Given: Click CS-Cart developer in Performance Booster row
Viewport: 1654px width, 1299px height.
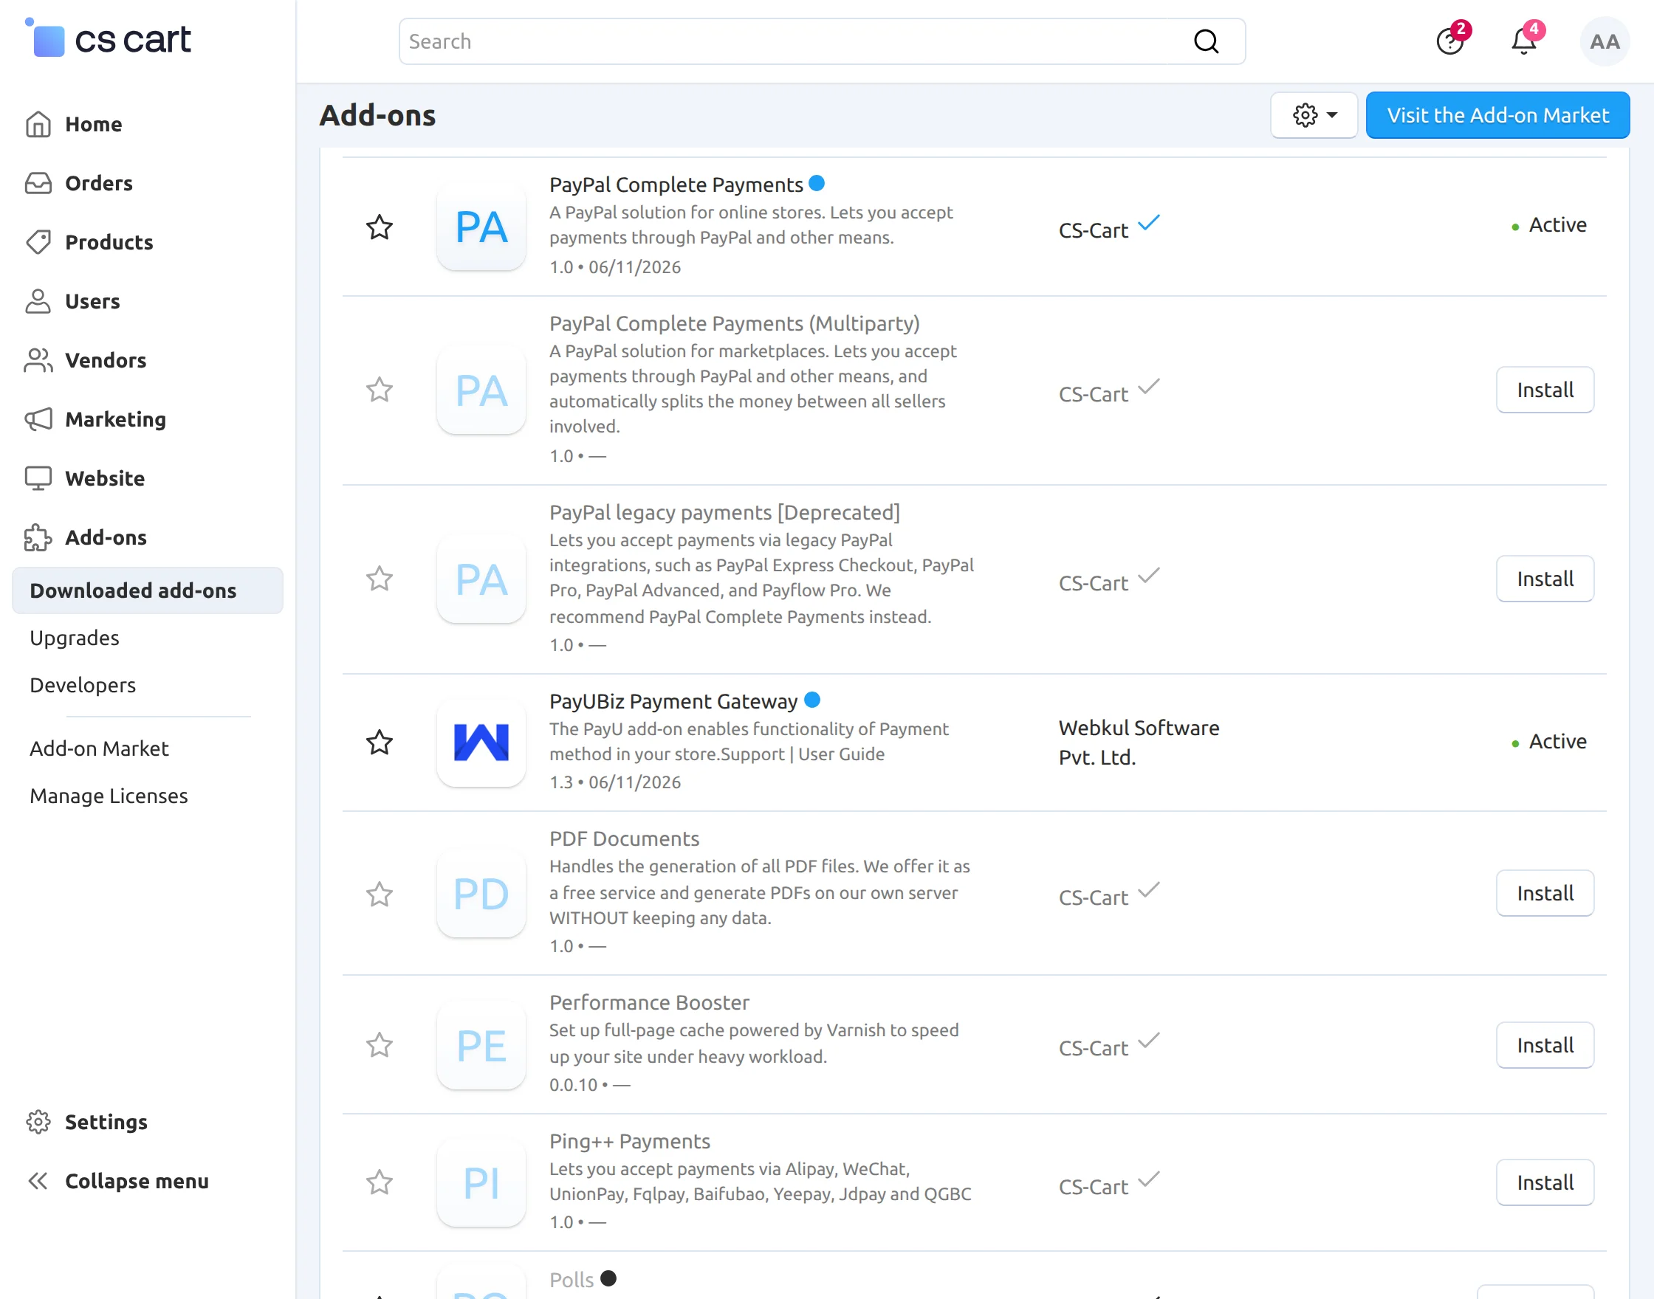Looking at the screenshot, I should 1094,1048.
